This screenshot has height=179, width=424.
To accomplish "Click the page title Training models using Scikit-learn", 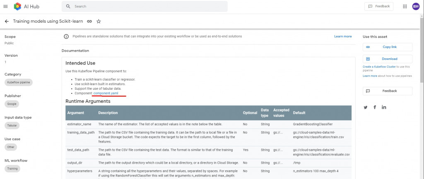I will 48,21.
